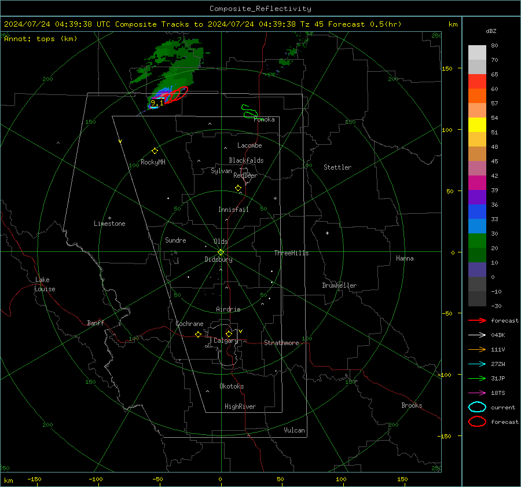Click the yellow diamond marker beside RockyMH
Image resolution: width=521 pixels, height=487 pixels.
(x=155, y=151)
